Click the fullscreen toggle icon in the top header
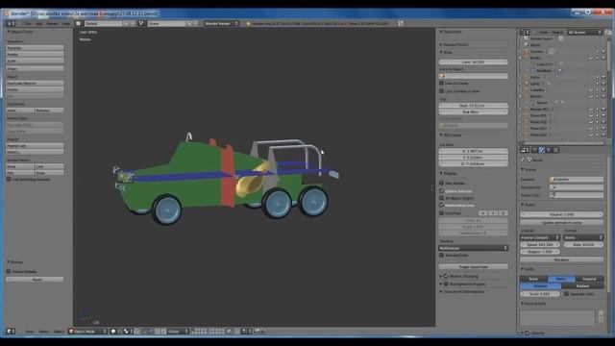The image size is (615, 346). (401, 23)
